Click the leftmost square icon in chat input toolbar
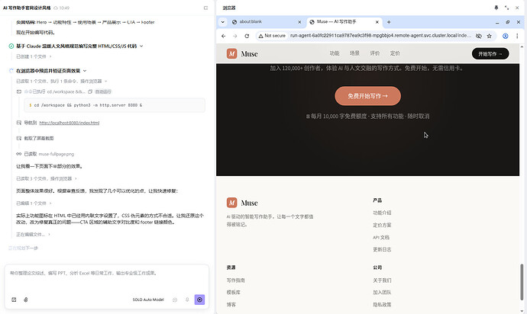The image size is (527, 314). click(x=14, y=300)
